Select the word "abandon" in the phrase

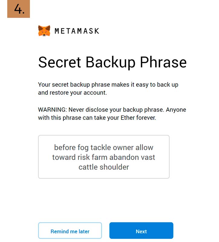coord(124,157)
